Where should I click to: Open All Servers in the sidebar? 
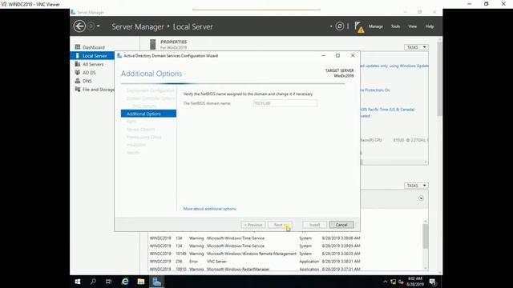pos(93,64)
